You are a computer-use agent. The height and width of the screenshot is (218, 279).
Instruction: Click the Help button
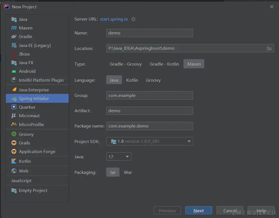point(261,210)
